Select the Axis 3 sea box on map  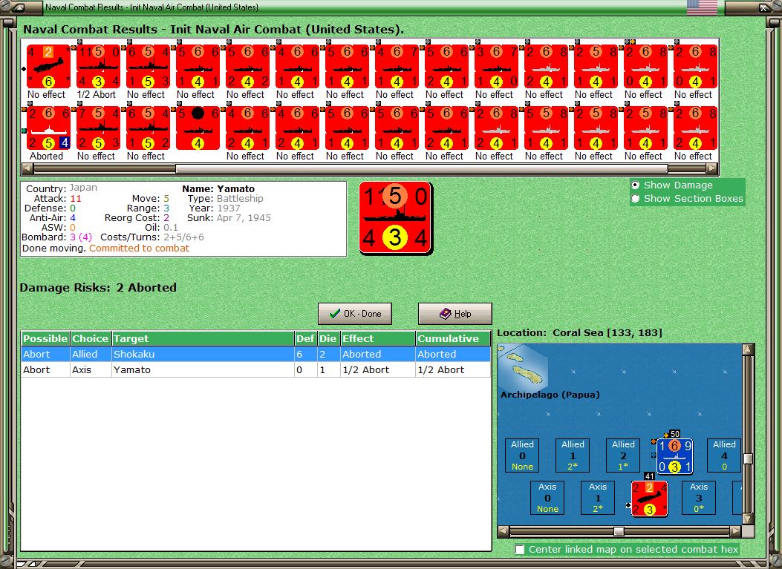click(x=699, y=498)
